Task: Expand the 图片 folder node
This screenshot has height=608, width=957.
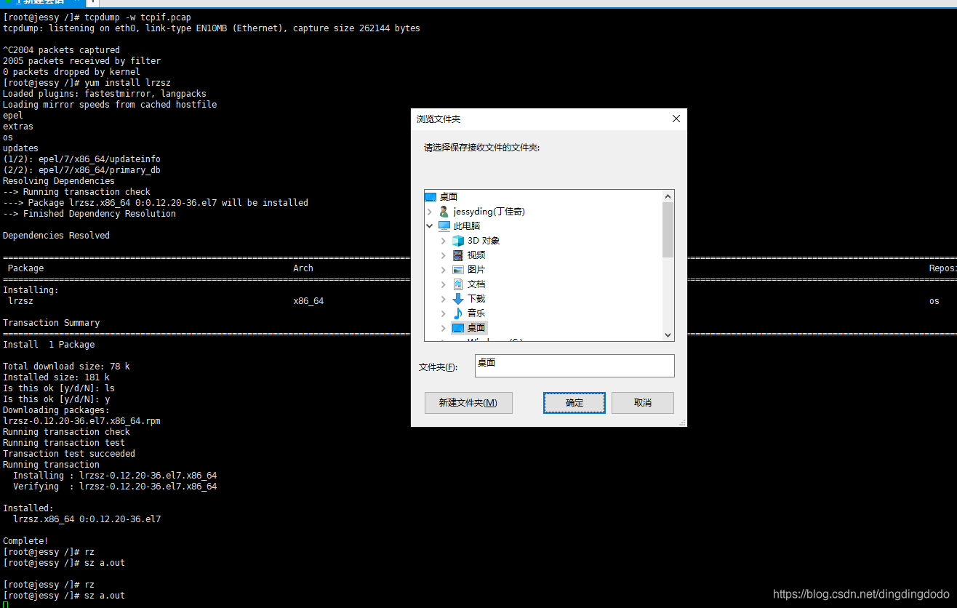Action: 444,270
